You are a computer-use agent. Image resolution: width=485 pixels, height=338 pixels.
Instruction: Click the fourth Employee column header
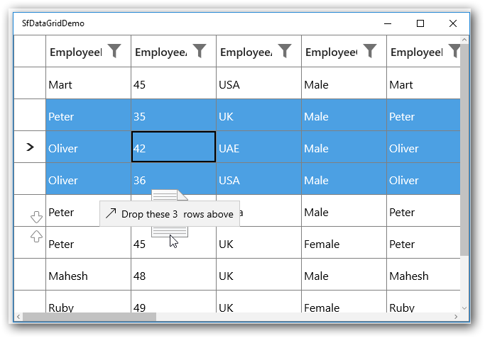pyautogui.click(x=344, y=51)
